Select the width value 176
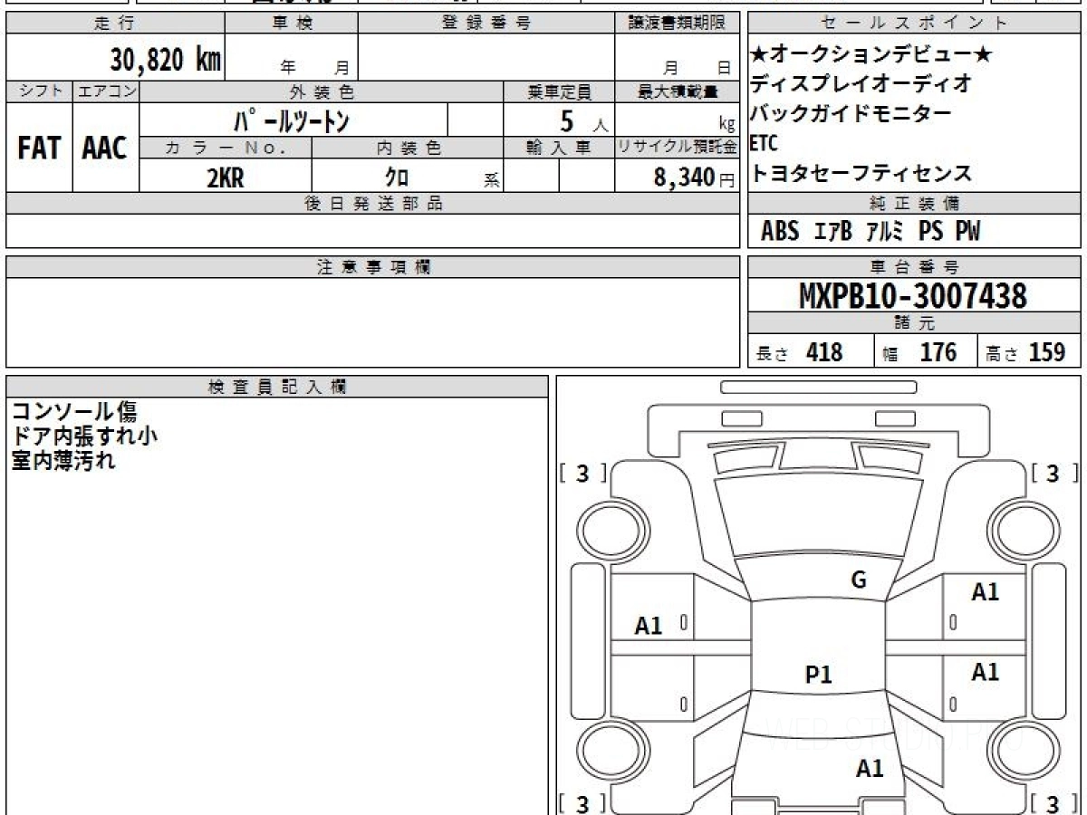The height and width of the screenshot is (815, 1087). [938, 352]
